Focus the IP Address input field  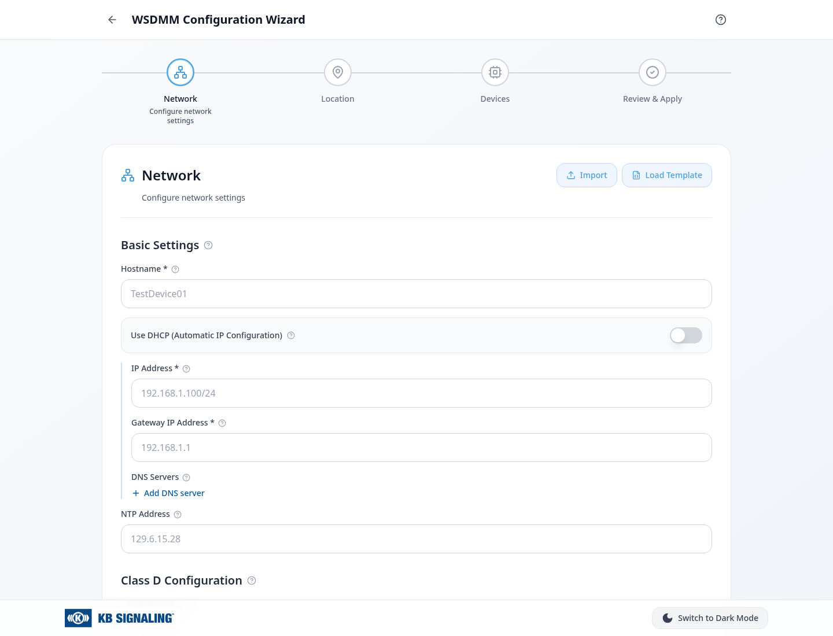(422, 393)
